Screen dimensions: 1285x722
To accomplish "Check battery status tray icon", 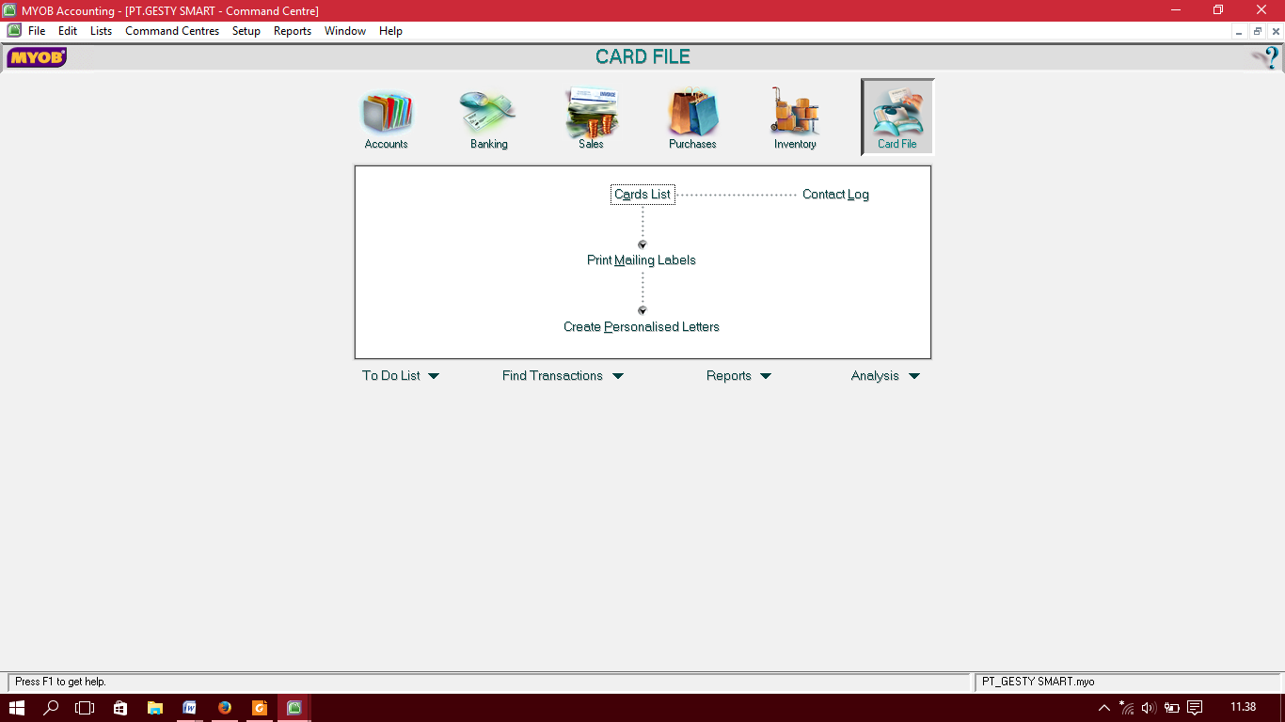I will 1172,708.
